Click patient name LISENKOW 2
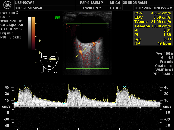Viewport: 174px width, 130px height. 25,3
